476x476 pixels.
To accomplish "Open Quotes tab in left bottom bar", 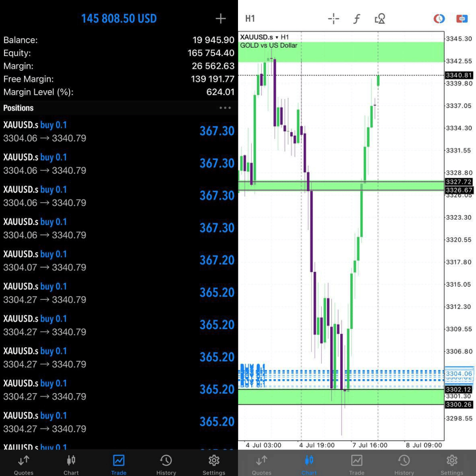I will 24,464.
